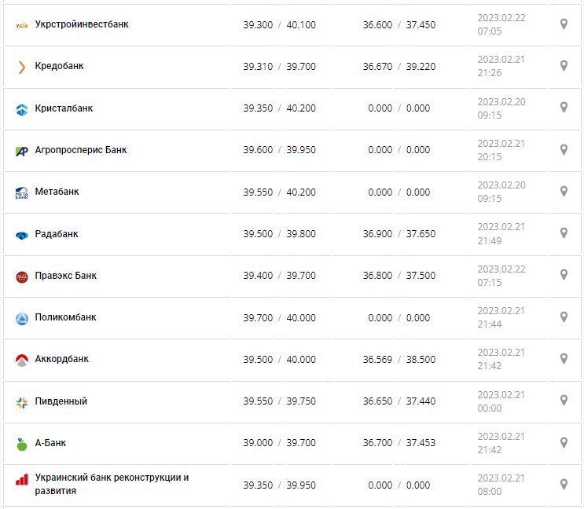Show Радабанк branches via map pin
This screenshot has width=584, height=509.
tap(564, 233)
